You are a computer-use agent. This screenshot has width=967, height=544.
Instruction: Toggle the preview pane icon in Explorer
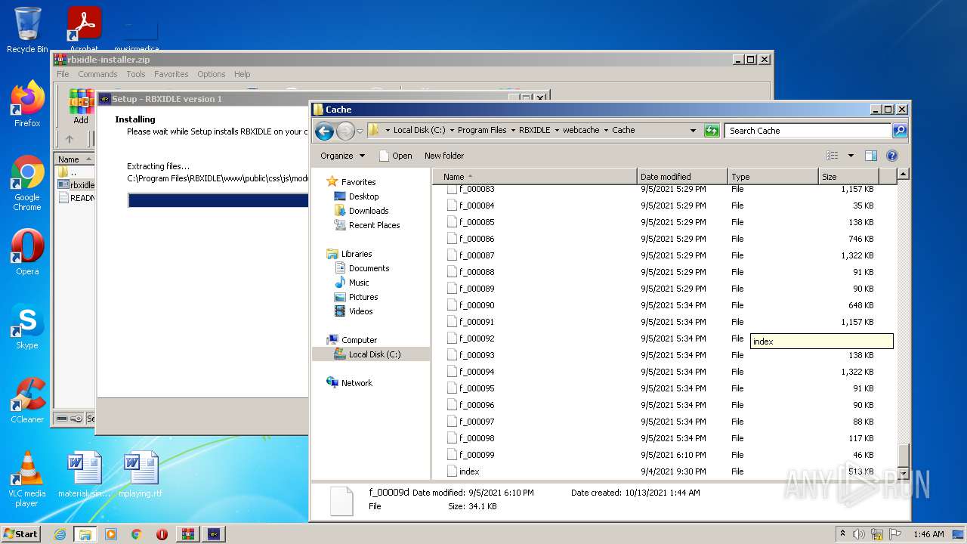click(x=870, y=156)
